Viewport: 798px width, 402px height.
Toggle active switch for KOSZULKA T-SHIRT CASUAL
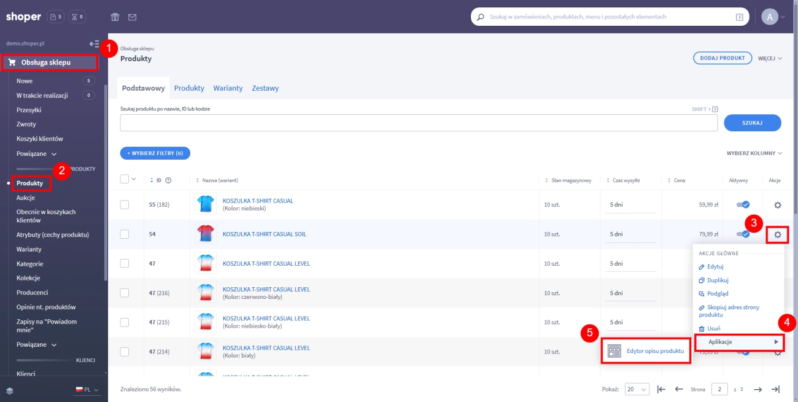(x=743, y=205)
